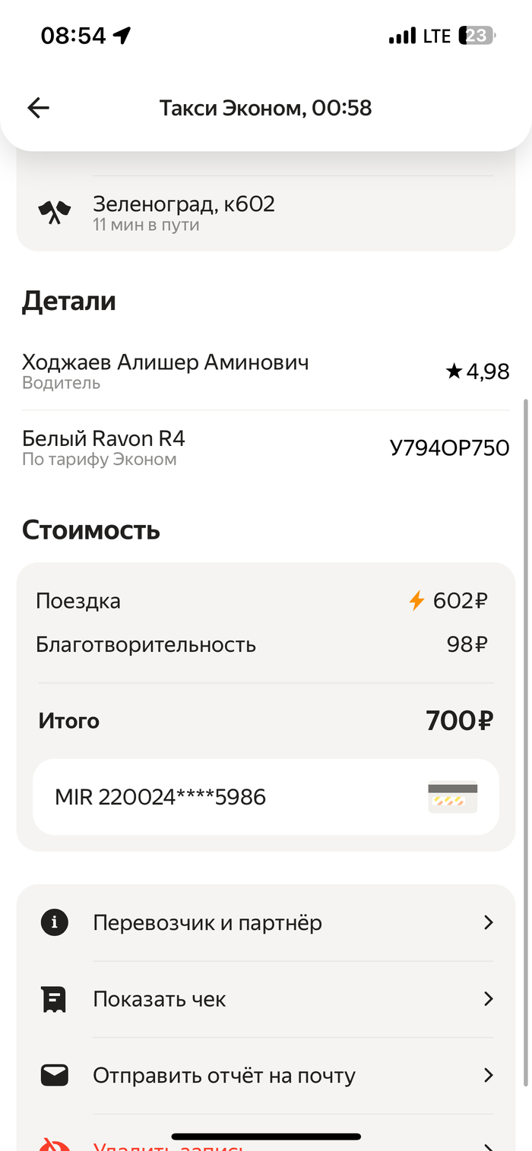Tap the orange surge lightning icon

coord(416,601)
